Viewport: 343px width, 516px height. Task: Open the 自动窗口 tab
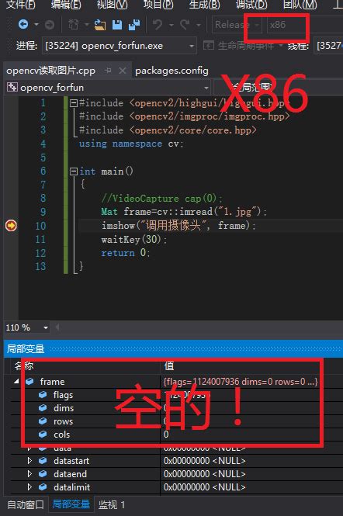tap(26, 504)
